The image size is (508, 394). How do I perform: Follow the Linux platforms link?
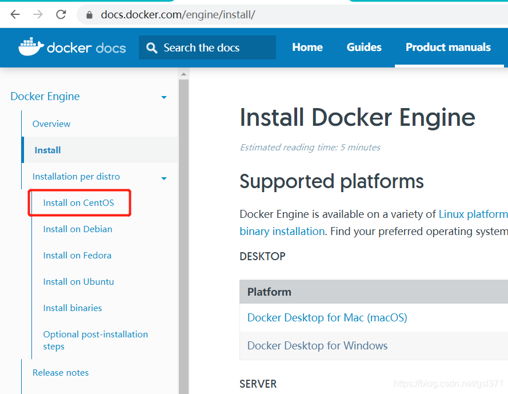pos(473,214)
